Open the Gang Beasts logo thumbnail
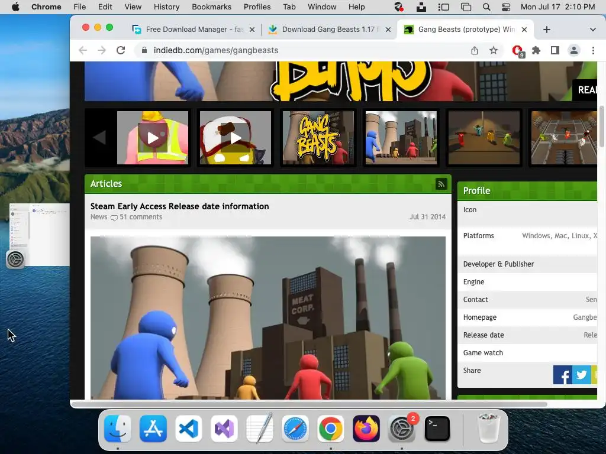 (x=318, y=137)
